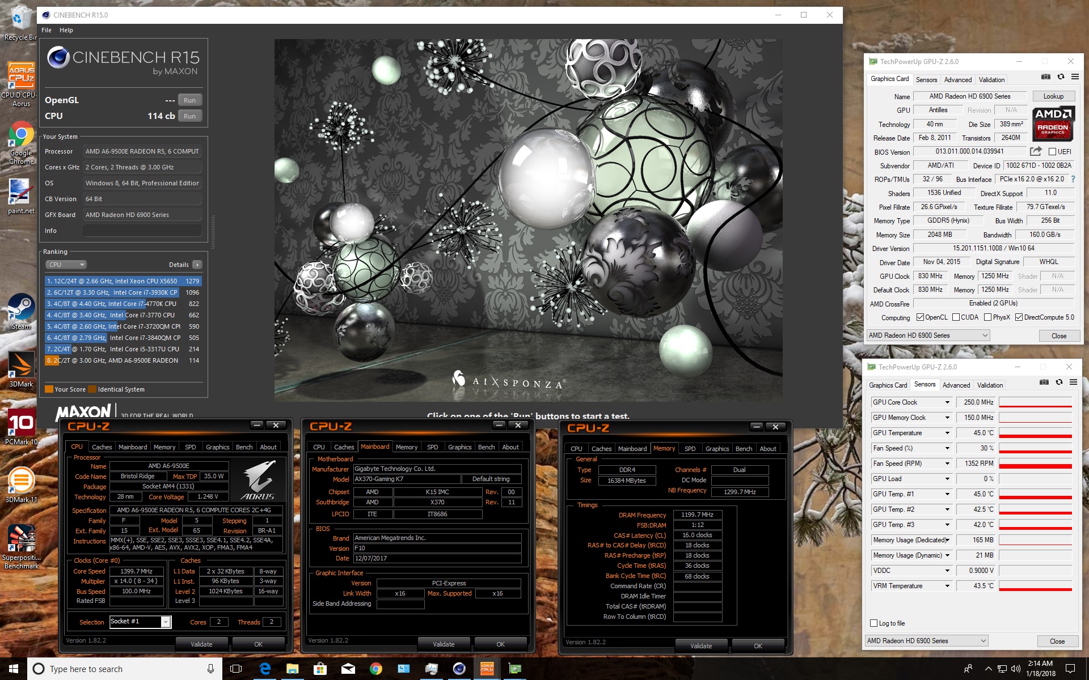Click camera icon in GPU-Z Sensors window

coord(1044,382)
